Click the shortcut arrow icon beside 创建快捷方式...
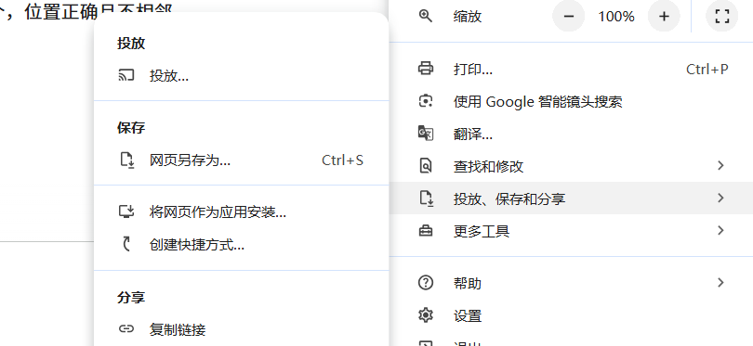The height and width of the screenshot is (346, 753). point(126,245)
